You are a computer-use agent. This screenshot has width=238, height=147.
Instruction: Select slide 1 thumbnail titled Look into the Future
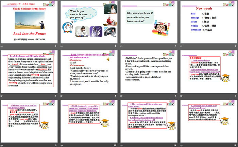[29, 22]
